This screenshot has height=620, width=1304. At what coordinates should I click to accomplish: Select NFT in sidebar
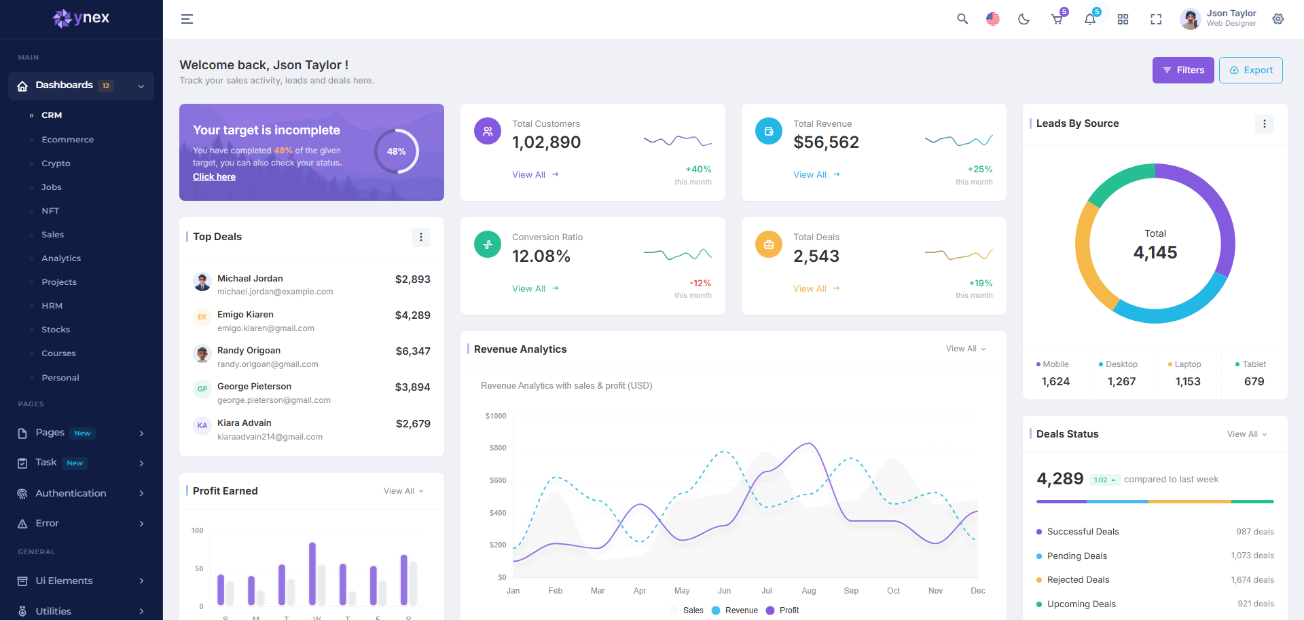(50, 211)
